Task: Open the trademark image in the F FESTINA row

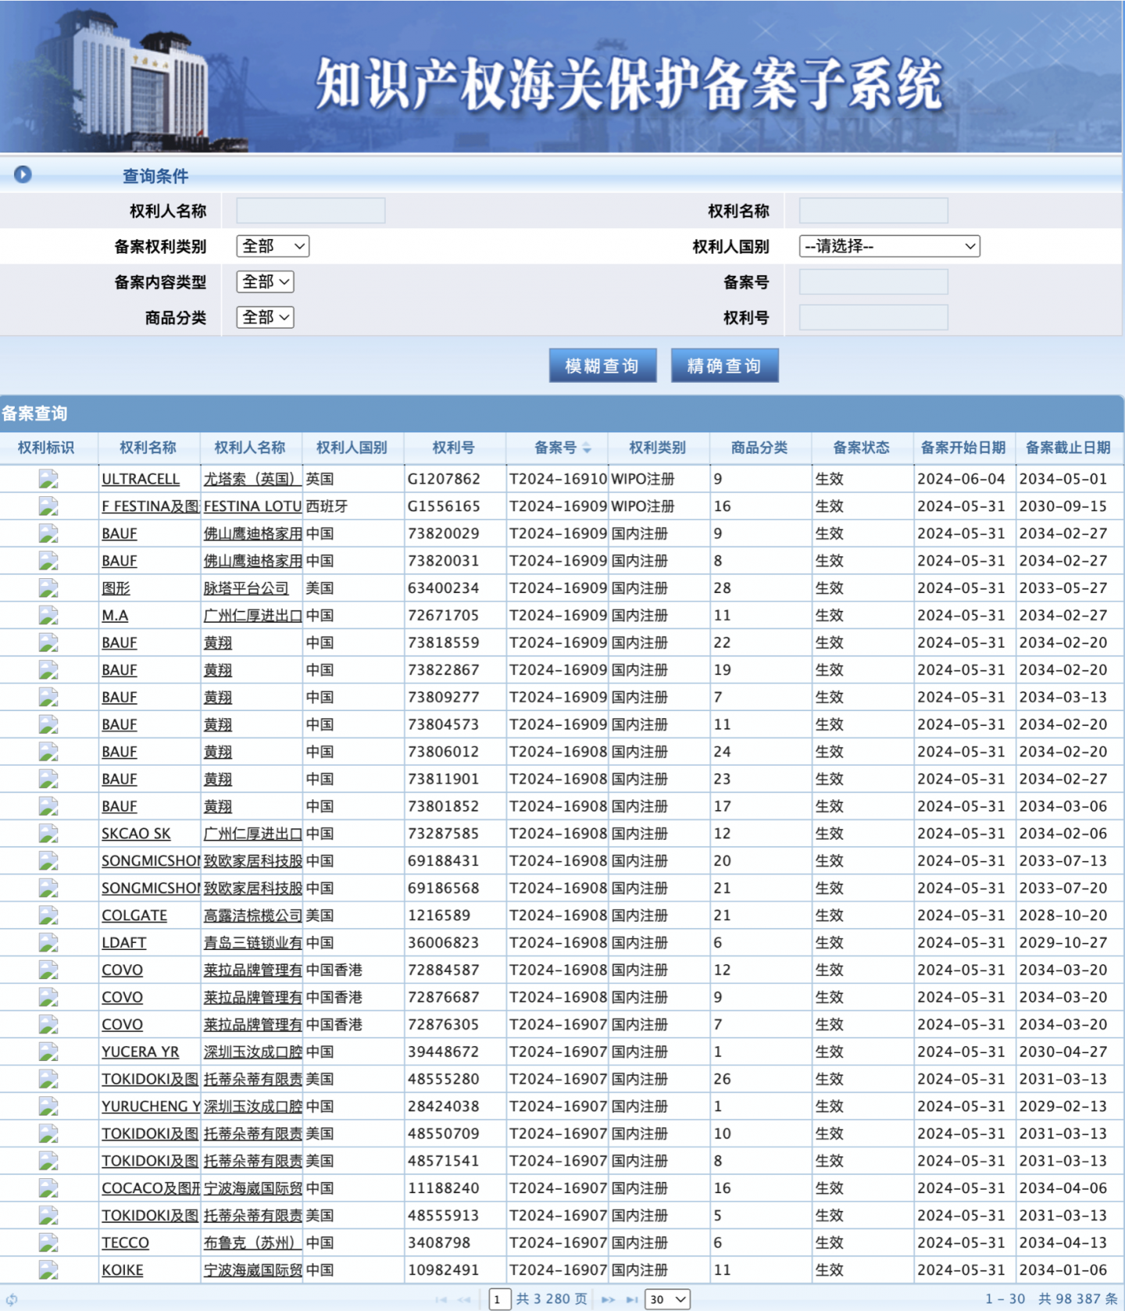Action: tap(48, 506)
